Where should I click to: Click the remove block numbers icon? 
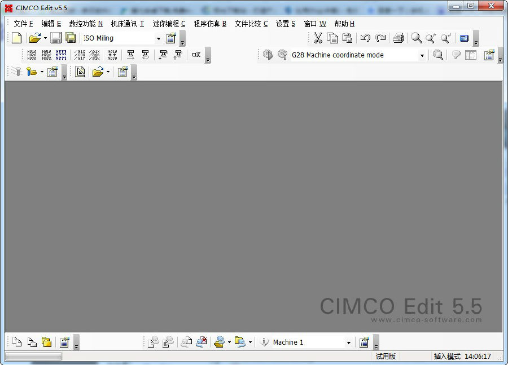tap(46, 55)
